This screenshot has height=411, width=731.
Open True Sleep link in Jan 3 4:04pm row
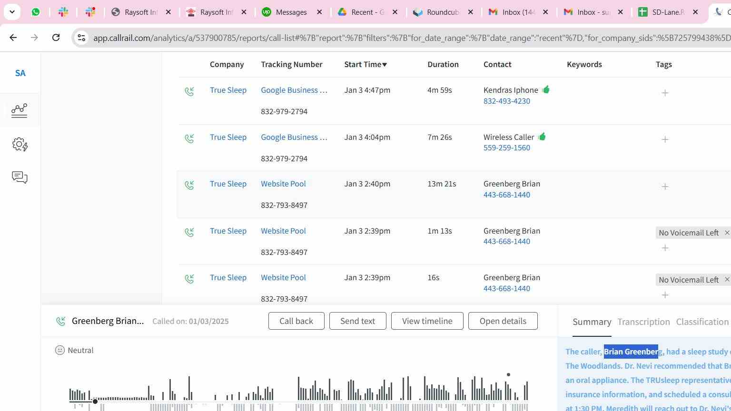point(228,137)
